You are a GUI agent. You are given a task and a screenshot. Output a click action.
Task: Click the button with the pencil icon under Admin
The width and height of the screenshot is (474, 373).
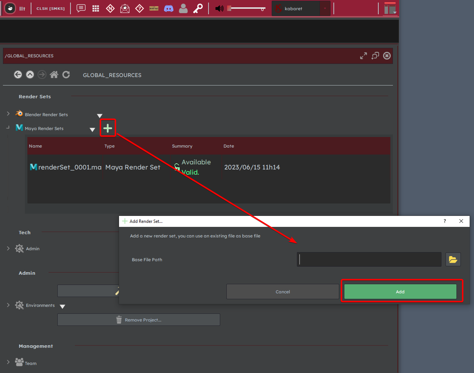pyautogui.click(x=88, y=291)
